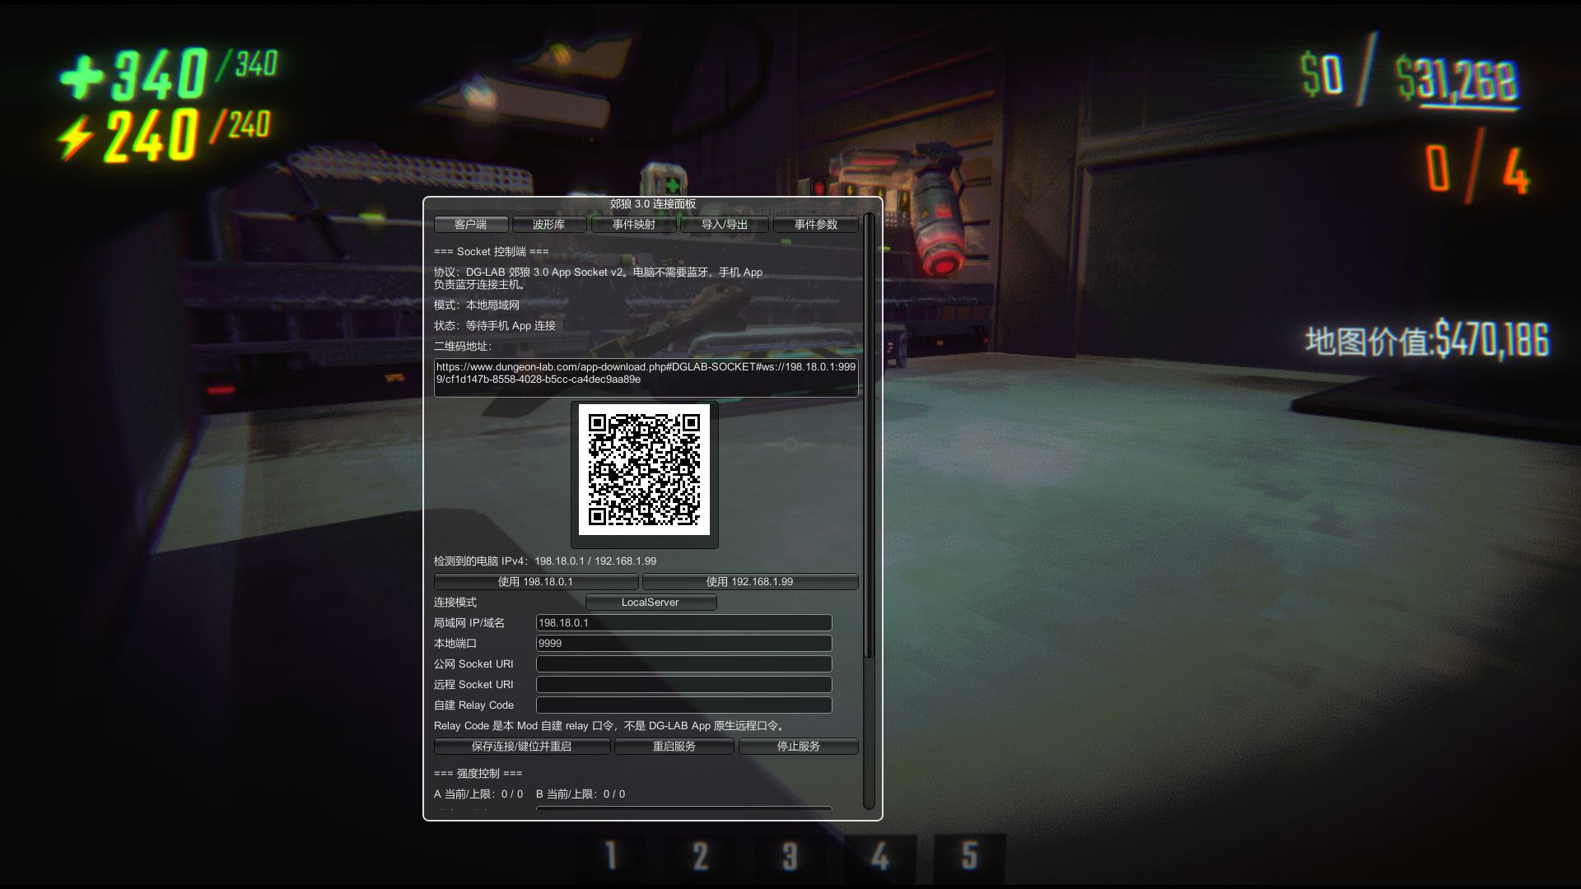1581x889 pixels.
Task: Switch to the 客户端 tab
Action: 470,225
